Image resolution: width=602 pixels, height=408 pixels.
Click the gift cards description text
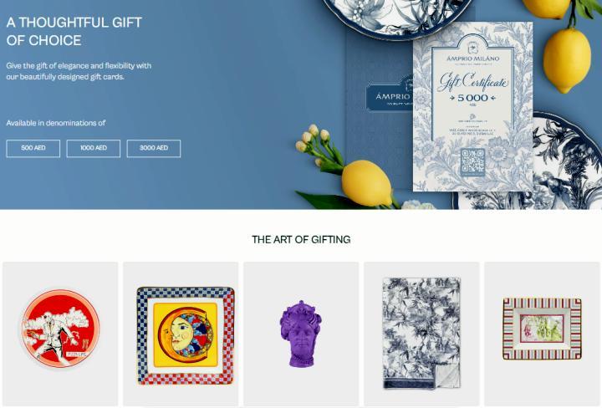[79, 71]
